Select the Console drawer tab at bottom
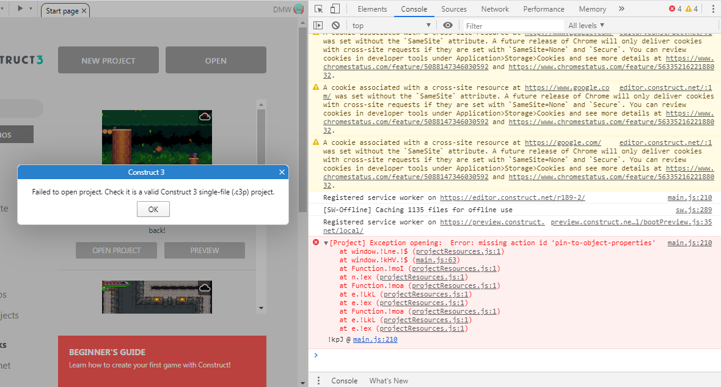This screenshot has height=387, width=721. pos(345,380)
